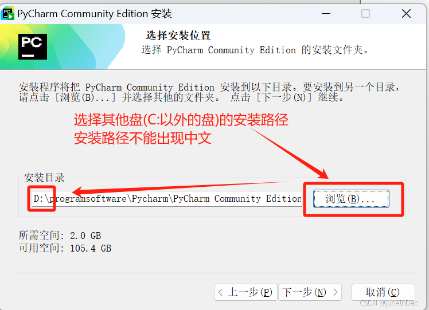This screenshot has width=429, height=310.
Task: Click the Browse 浏览(B)... button
Action: 351,199
